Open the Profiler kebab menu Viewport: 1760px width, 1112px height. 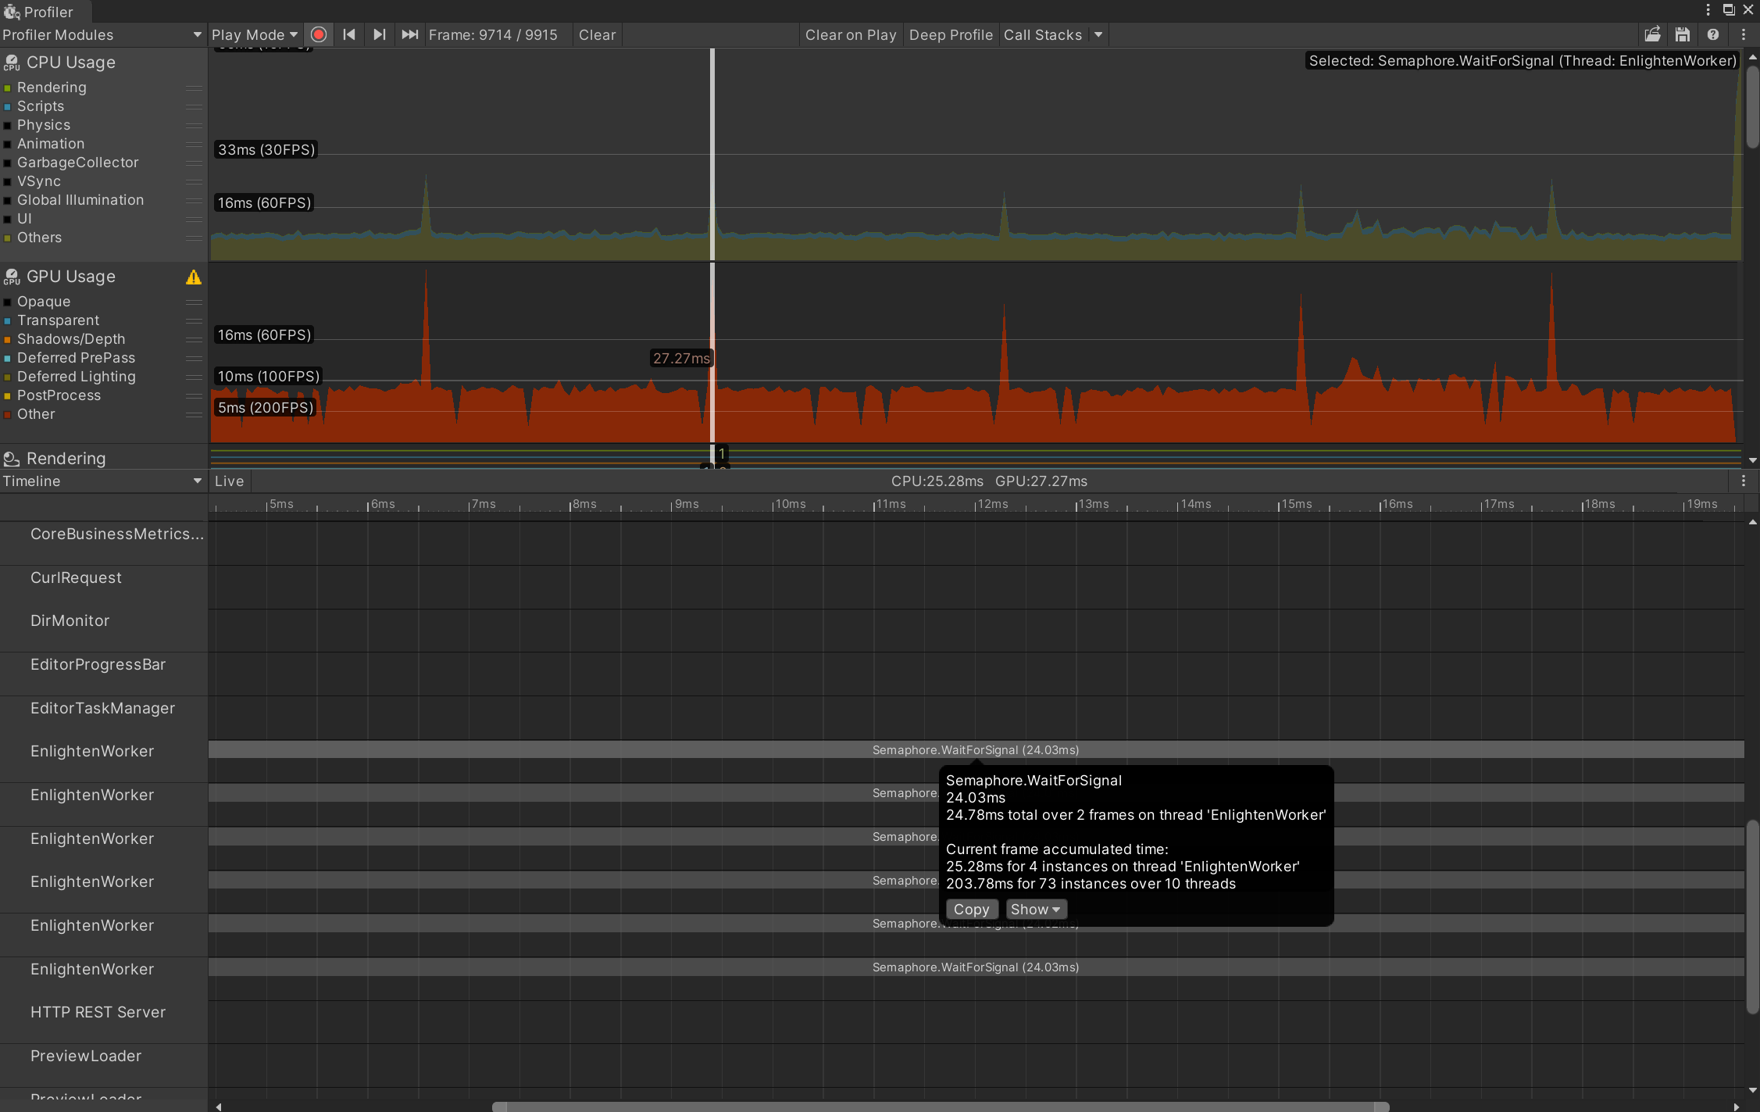[x=1744, y=34]
